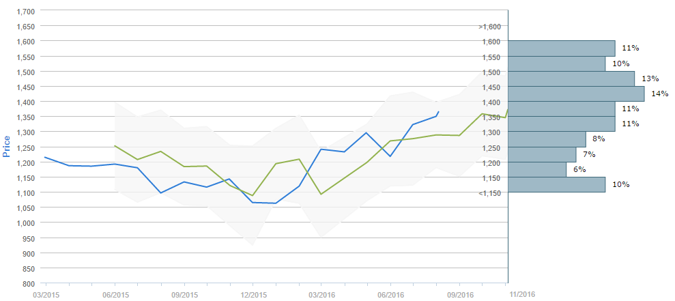Click the 14% histogram bar
Screen dimensions: 675x301
coord(577,94)
